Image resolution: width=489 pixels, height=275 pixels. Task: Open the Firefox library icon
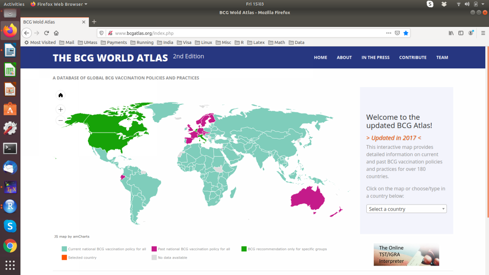(x=451, y=33)
